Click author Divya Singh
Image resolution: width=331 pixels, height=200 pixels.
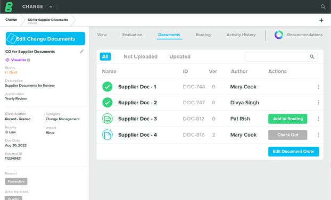244,103
